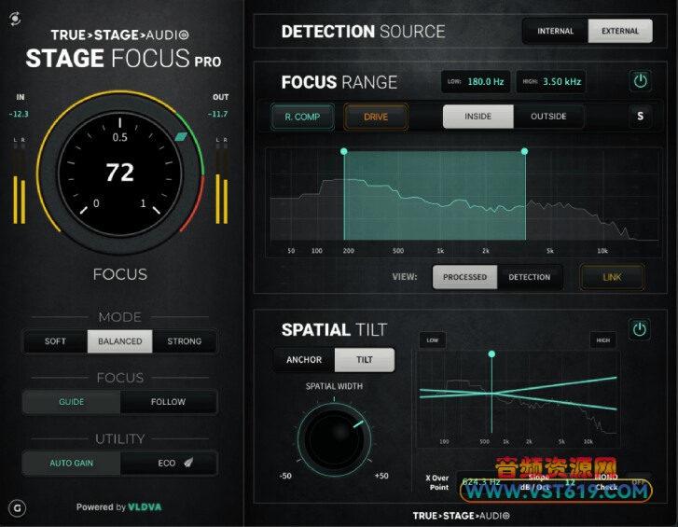Switch view to DETECTION
The height and width of the screenshot is (527, 678).
click(530, 277)
